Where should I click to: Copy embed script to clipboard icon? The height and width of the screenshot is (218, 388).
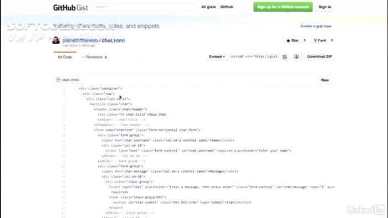[x=284, y=56]
